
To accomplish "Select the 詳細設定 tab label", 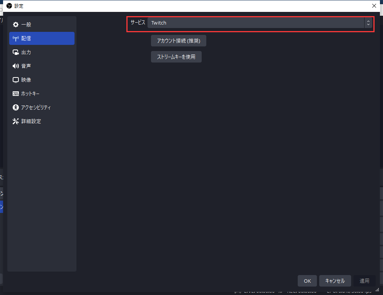I will pyautogui.click(x=31, y=121).
